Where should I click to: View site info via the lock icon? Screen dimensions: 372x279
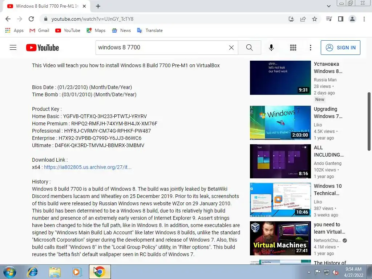coord(46,19)
